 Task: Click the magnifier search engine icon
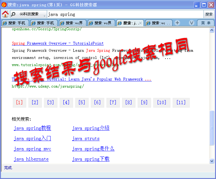[13, 14]
